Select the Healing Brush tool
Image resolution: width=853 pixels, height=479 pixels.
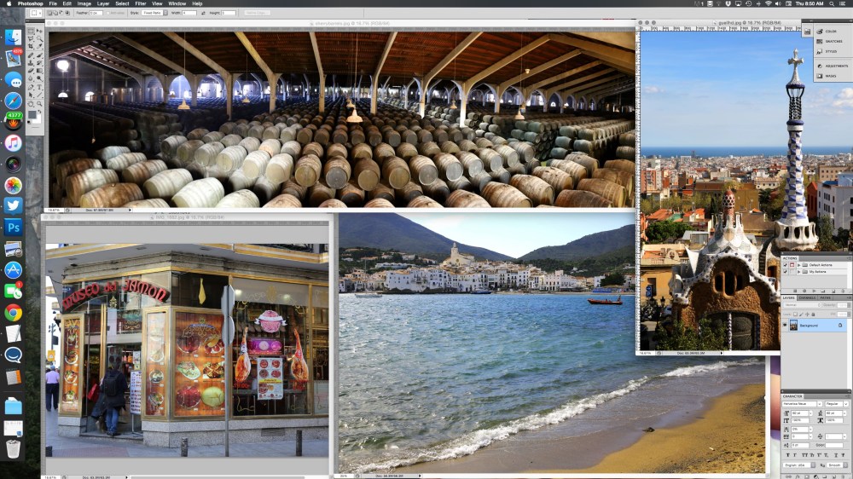click(31, 55)
